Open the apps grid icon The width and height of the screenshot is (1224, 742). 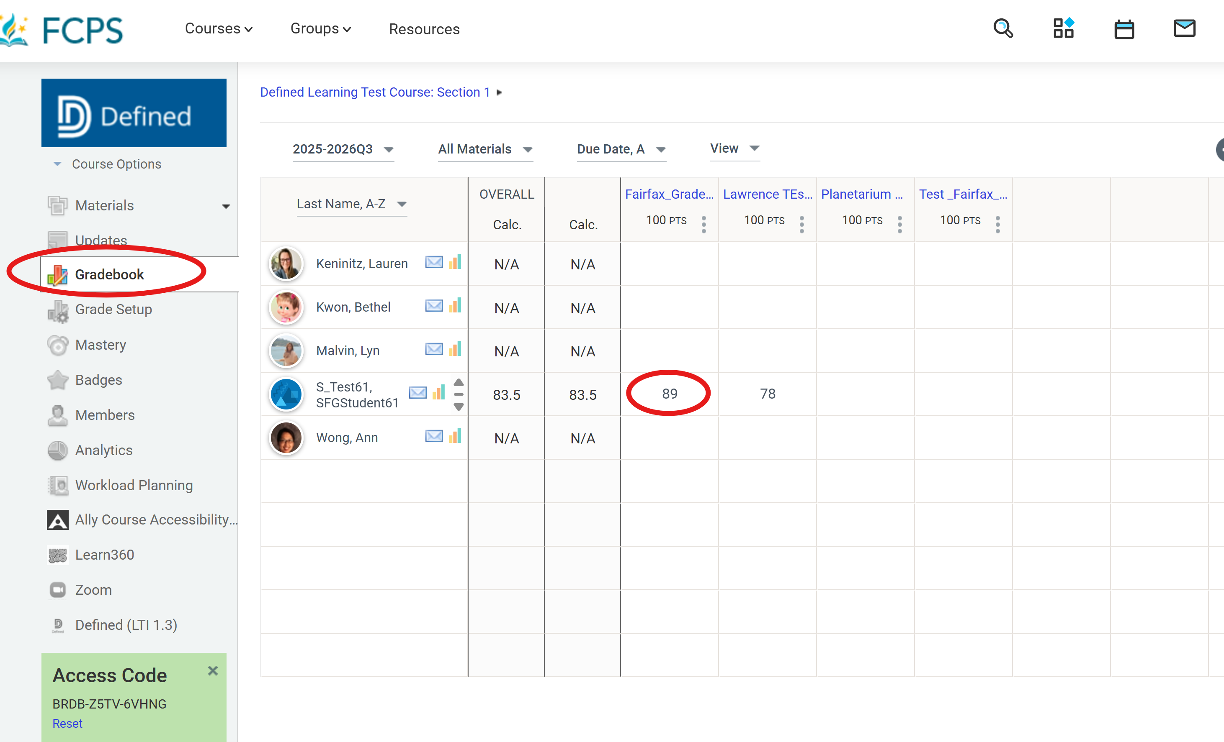point(1064,28)
